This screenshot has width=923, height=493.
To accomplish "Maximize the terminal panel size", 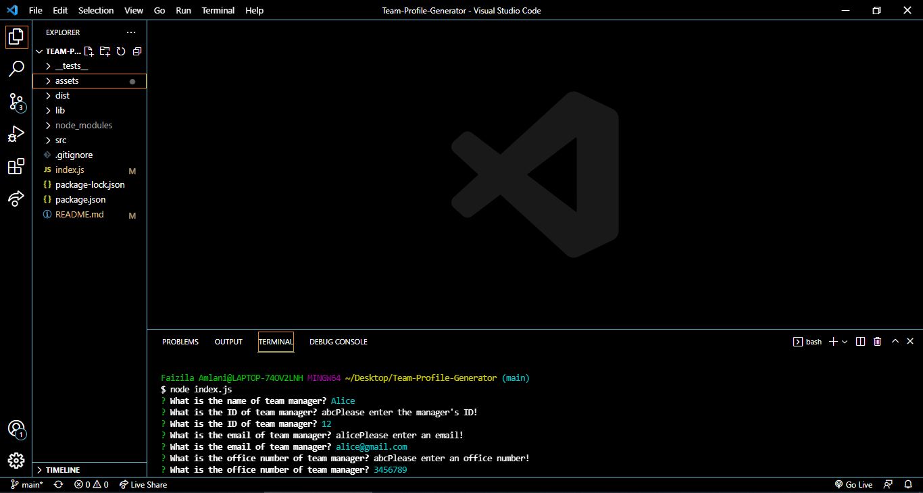I will pyautogui.click(x=895, y=342).
